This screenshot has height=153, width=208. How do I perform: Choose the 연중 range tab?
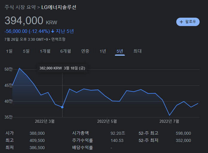click(85, 51)
